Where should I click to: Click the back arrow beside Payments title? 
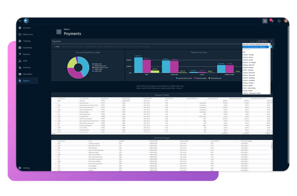pos(59,32)
